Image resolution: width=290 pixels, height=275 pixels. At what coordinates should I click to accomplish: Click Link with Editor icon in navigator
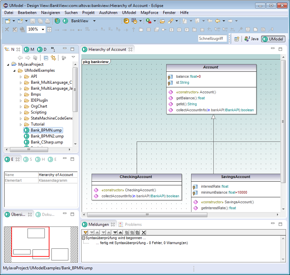click(x=53, y=58)
